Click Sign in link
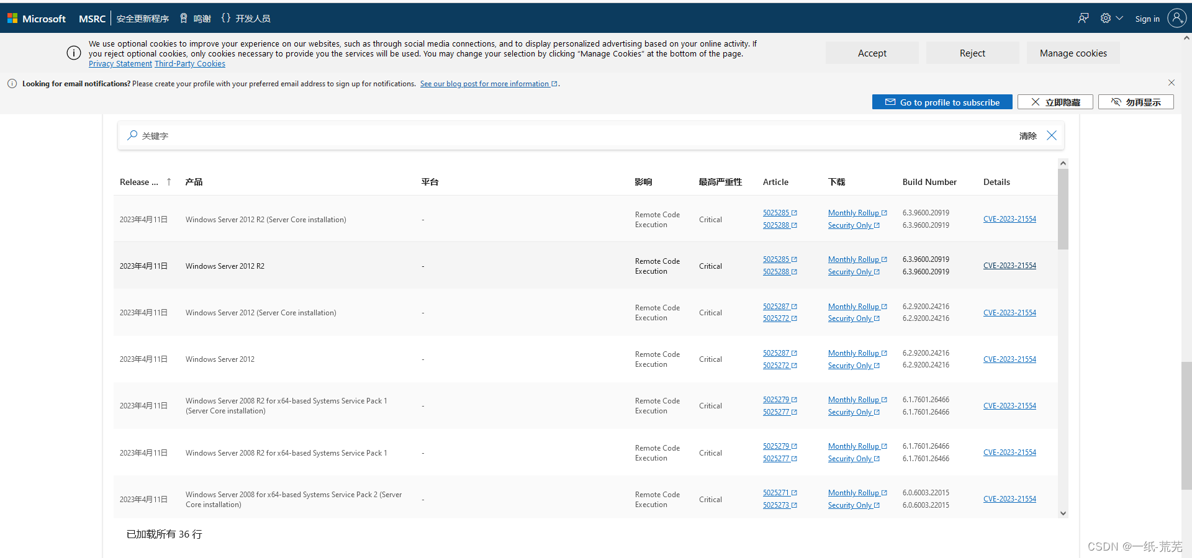This screenshot has height=558, width=1192. point(1147,19)
